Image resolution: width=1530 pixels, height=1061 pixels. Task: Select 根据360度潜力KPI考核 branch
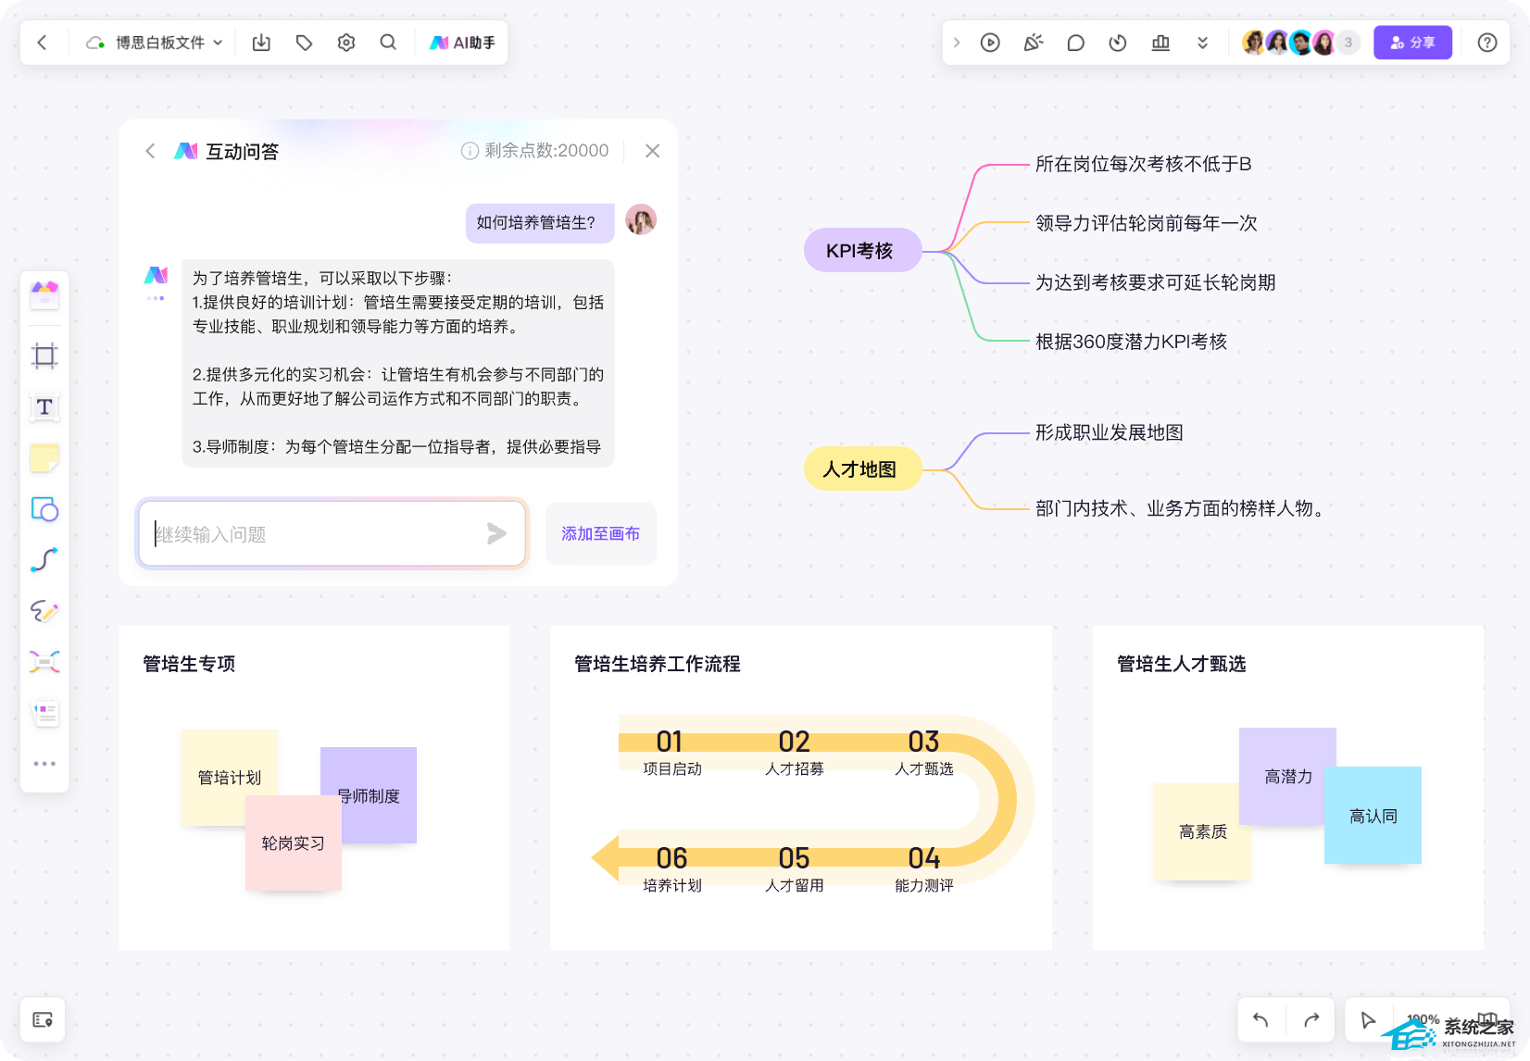1131,342
